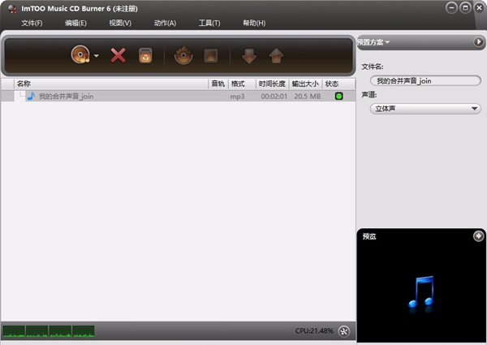Click the preview music note thumbnail
The height and width of the screenshot is (345, 487).
coord(421,292)
